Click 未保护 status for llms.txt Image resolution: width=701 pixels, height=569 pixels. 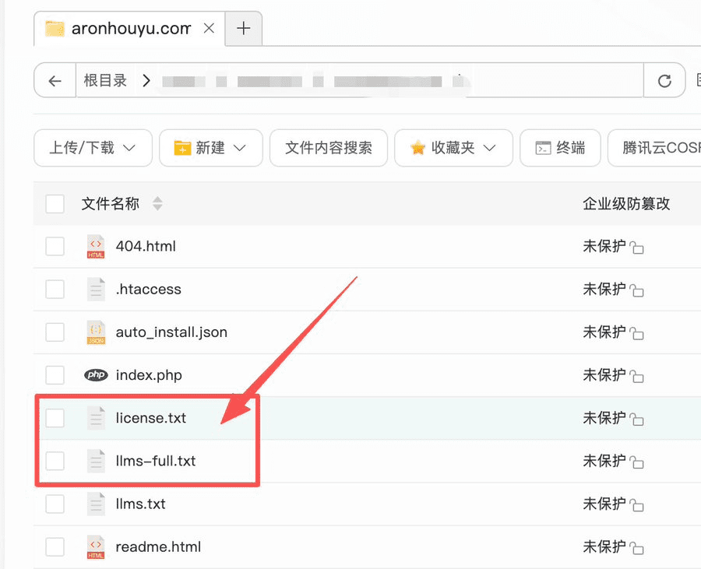[x=604, y=504]
